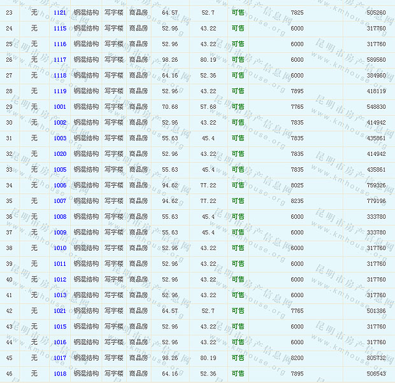This screenshot has width=395, height=383.
Task: Click the room 1006 link
Action: click(x=60, y=185)
